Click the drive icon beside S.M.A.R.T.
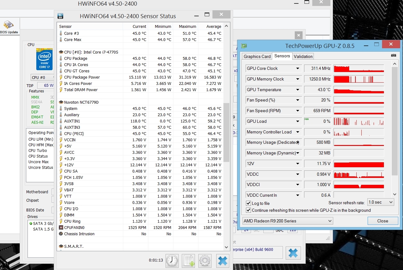This screenshot has height=270, width=403. [61, 246]
